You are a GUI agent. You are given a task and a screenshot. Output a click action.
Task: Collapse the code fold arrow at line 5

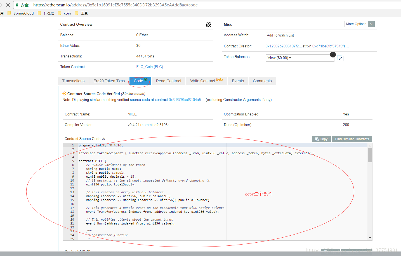tap(76, 161)
